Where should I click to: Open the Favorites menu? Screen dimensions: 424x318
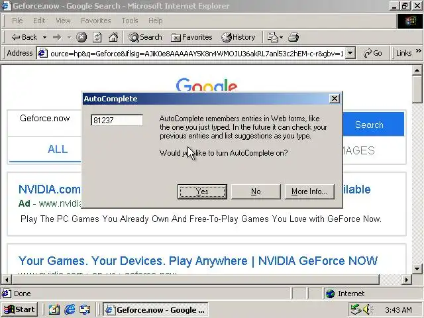(96, 21)
